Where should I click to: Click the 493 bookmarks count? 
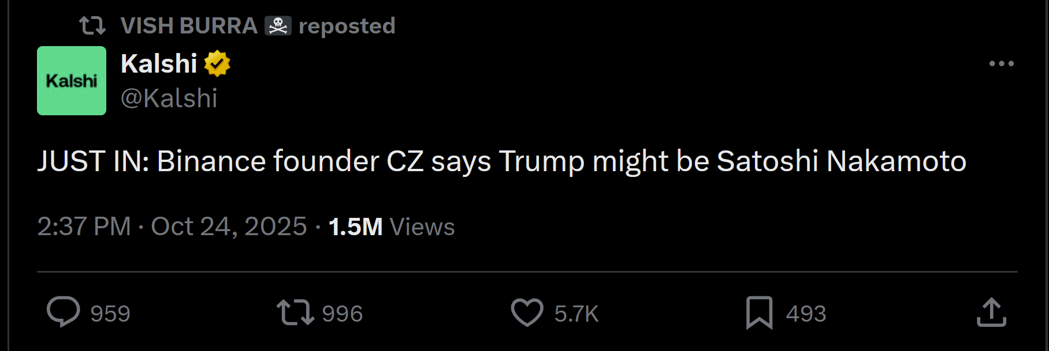(x=806, y=314)
